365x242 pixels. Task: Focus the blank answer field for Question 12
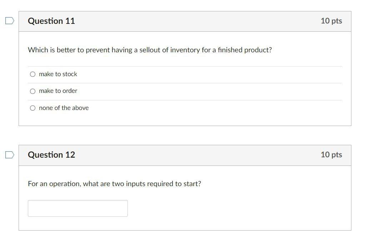pos(77,208)
